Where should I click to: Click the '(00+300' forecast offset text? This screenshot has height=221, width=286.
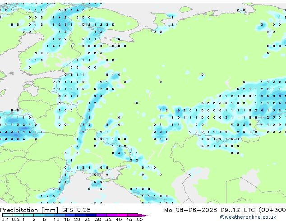pyautogui.click(x=272, y=210)
